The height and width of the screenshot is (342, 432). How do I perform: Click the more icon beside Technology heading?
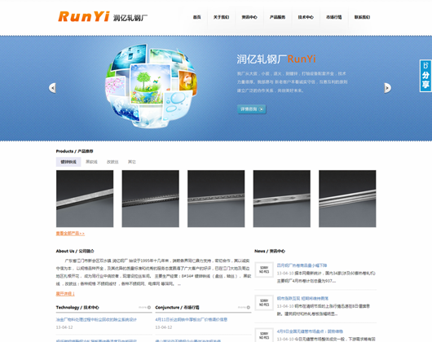[144, 307]
